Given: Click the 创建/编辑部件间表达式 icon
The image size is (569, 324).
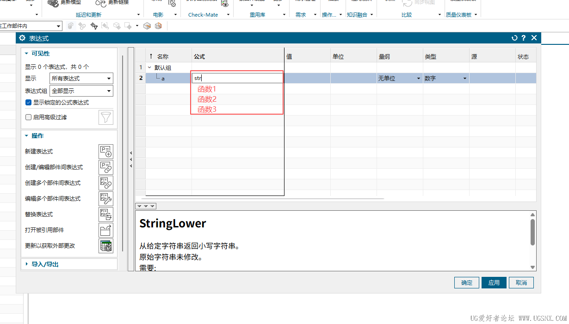Looking at the screenshot, I should point(106,167).
